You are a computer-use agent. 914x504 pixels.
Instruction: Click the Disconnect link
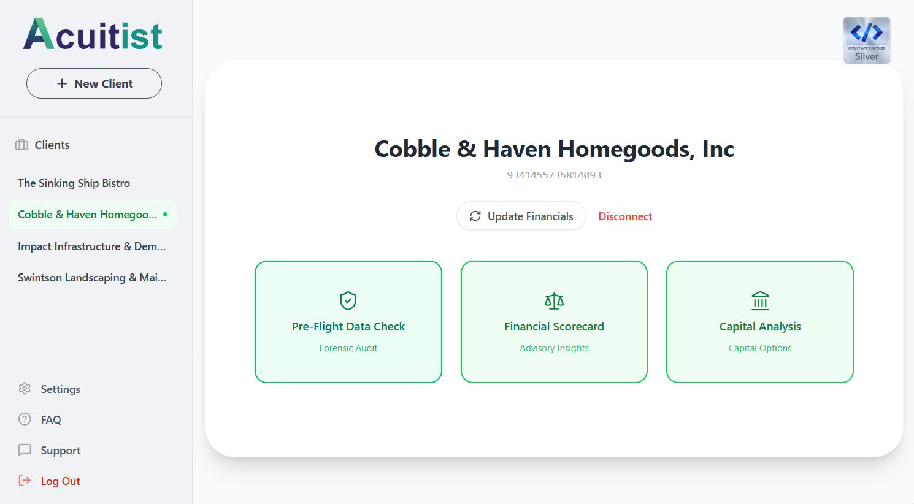(625, 216)
